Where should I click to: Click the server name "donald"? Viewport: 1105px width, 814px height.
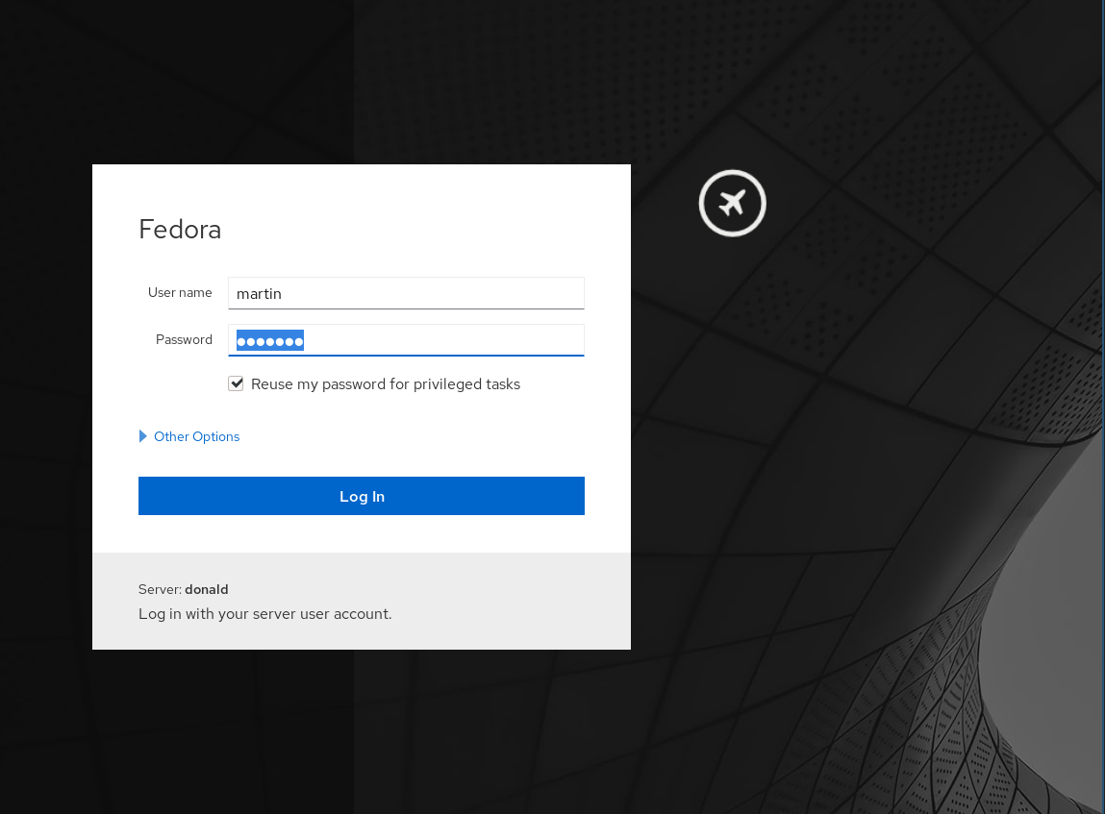click(207, 589)
